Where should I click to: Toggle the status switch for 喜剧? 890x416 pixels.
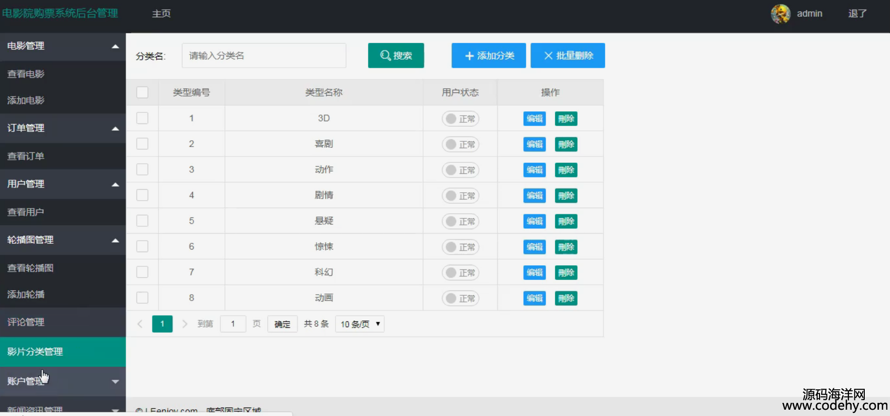click(x=461, y=144)
